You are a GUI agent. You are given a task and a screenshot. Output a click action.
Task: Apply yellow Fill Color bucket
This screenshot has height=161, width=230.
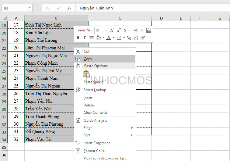click(98, 38)
